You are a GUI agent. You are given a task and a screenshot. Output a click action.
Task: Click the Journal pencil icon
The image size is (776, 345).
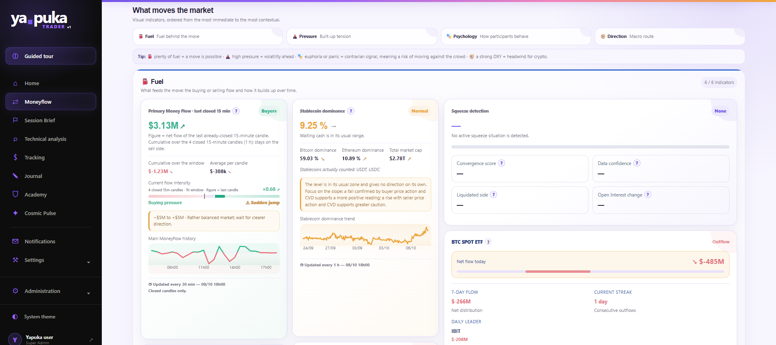click(15, 176)
